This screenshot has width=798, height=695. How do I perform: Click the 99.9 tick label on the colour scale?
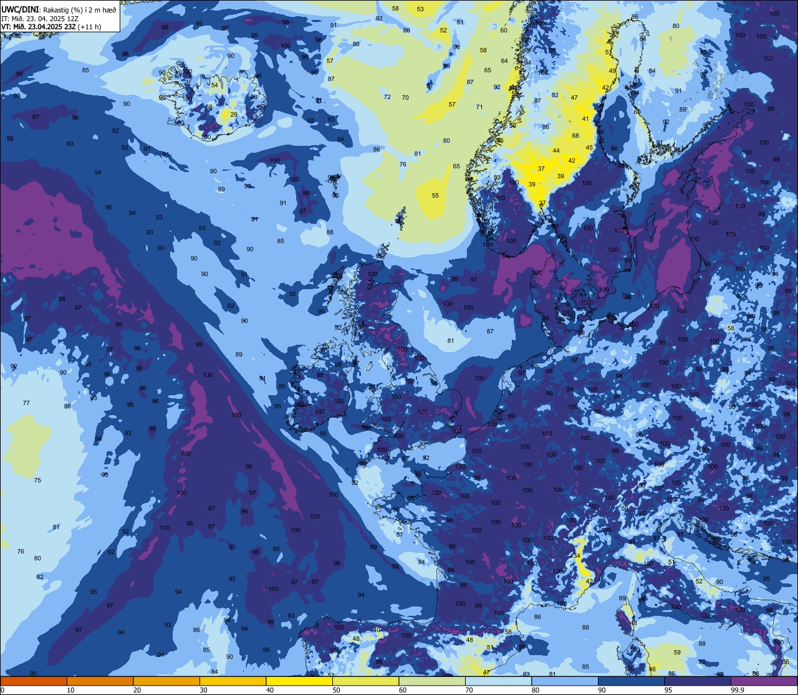[x=738, y=689]
